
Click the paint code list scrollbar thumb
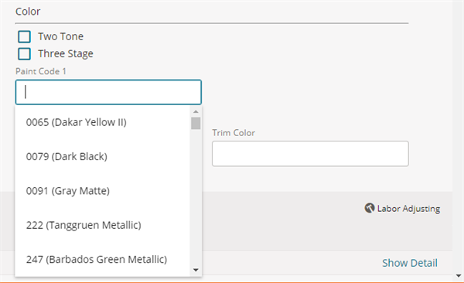click(196, 123)
